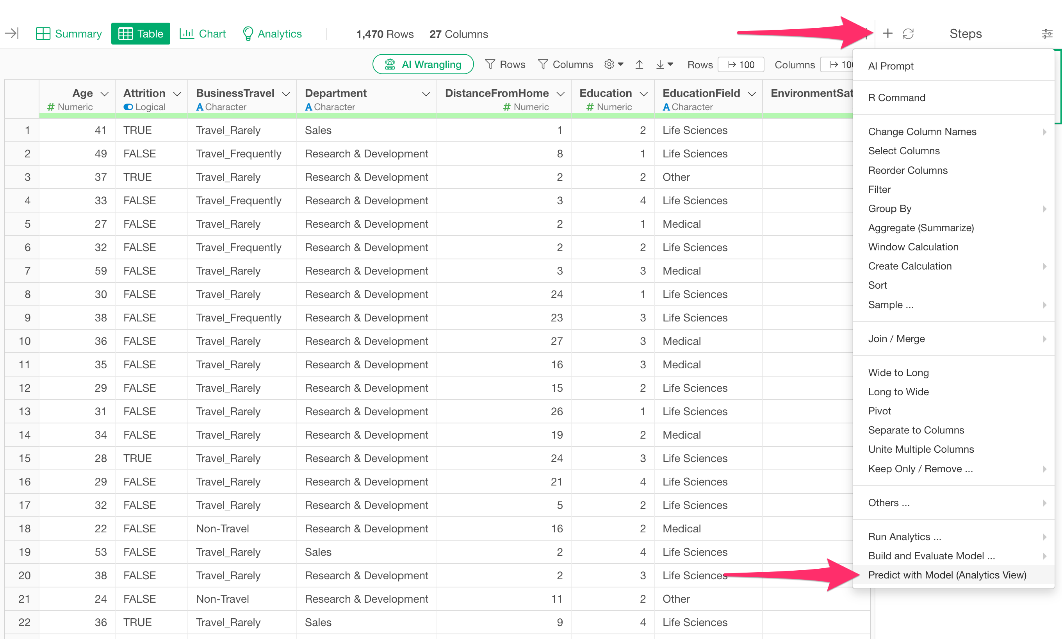1062x639 pixels.
Task: Switch to the Summary view
Action: tap(68, 34)
